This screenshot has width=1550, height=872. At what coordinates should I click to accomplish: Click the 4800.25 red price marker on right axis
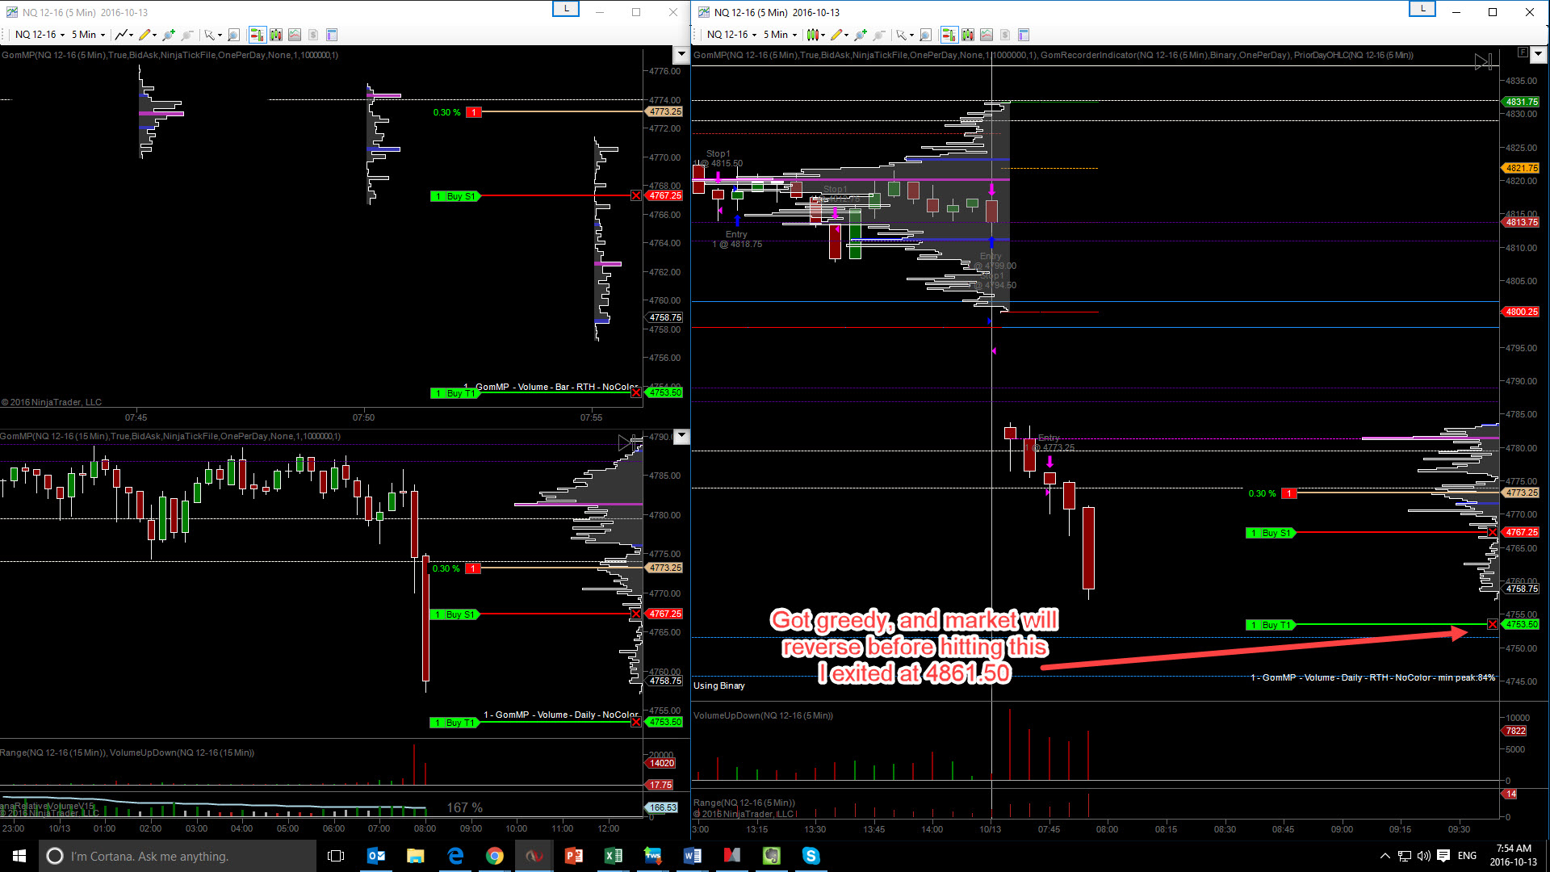[x=1522, y=312]
